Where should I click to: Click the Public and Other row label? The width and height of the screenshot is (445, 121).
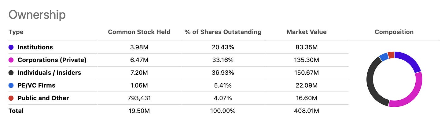[43, 98]
